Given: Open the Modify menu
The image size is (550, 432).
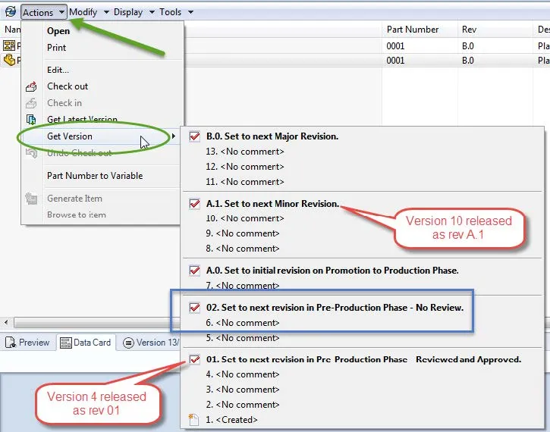Looking at the screenshot, I should pyautogui.click(x=83, y=12).
